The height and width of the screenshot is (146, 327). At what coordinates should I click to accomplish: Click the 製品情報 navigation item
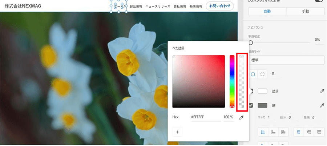[136, 7]
